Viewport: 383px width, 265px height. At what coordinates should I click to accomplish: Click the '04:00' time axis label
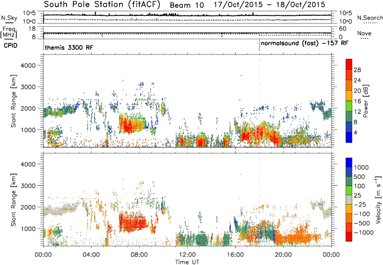coord(91,255)
